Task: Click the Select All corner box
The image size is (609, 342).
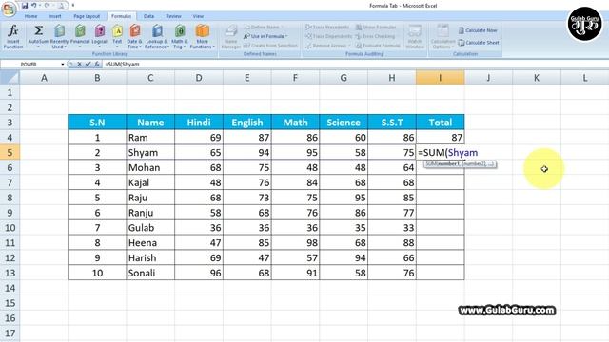Action: [10, 78]
